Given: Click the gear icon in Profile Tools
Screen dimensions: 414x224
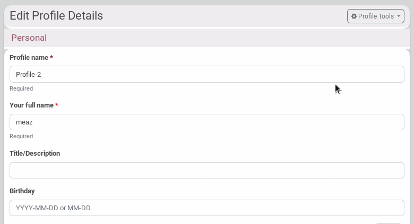Looking at the screenshot, I should [354, 16].
